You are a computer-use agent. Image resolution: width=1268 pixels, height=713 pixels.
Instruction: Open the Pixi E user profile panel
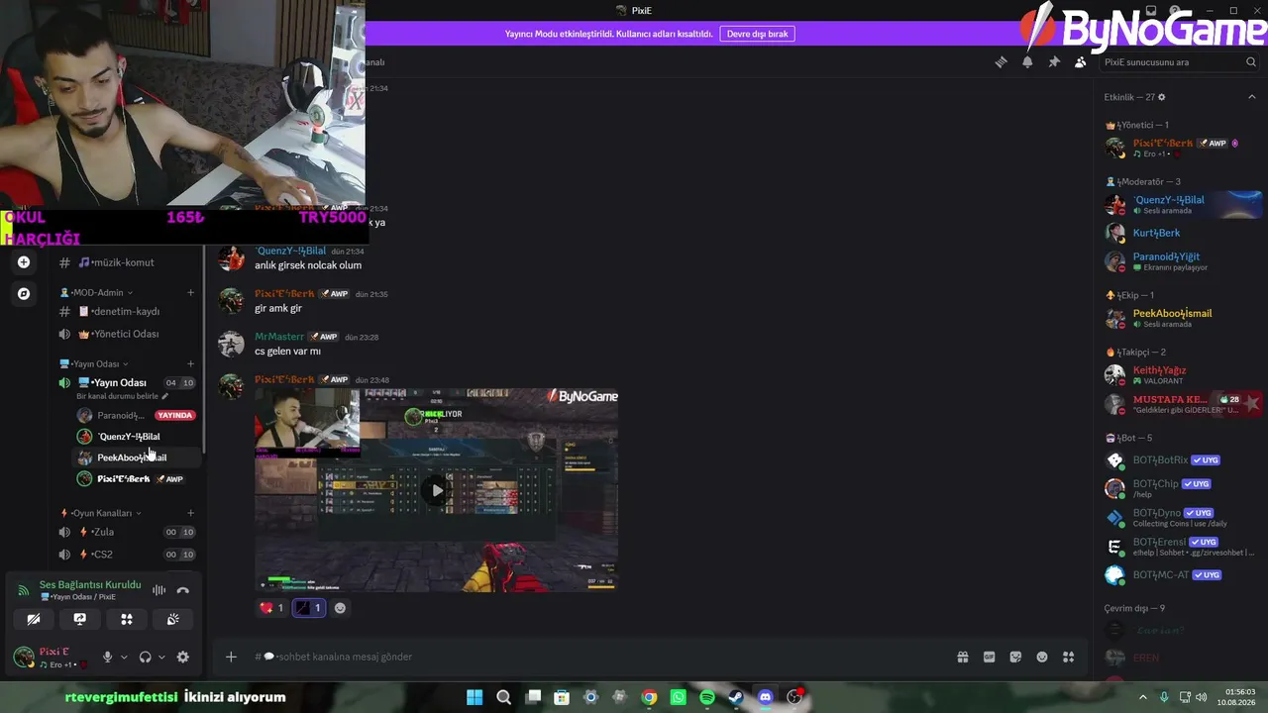click(x=52, y=657)
